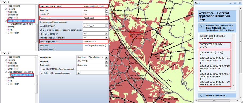Select Printing in lower Tools tree
This screenshot has width=243, height=103.
[x=11, y=60]
